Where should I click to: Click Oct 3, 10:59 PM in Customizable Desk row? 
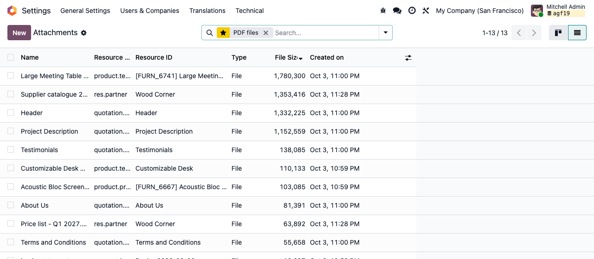(335, 168)
